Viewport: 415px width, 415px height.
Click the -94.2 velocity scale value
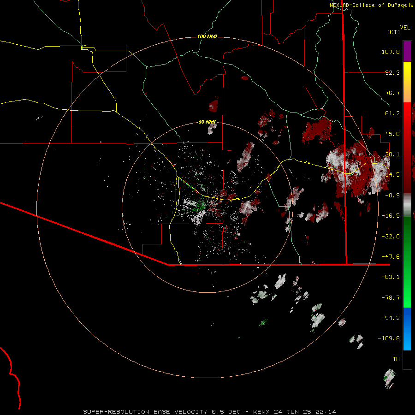(x=391, y=318)
